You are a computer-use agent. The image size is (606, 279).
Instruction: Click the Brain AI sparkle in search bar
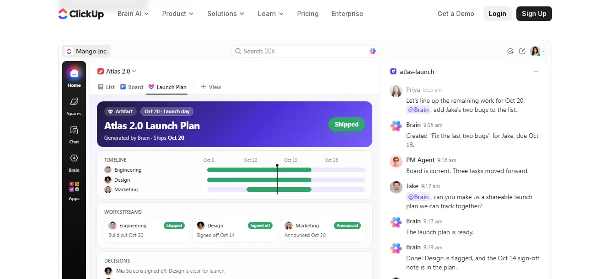[373, 51]
